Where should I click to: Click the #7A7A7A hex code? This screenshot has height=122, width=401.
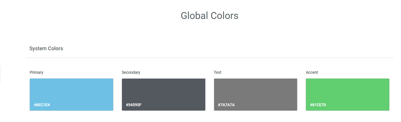226,105
